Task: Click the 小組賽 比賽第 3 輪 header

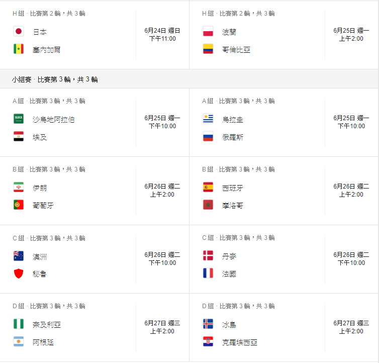Action: click(x=55, y=79)
